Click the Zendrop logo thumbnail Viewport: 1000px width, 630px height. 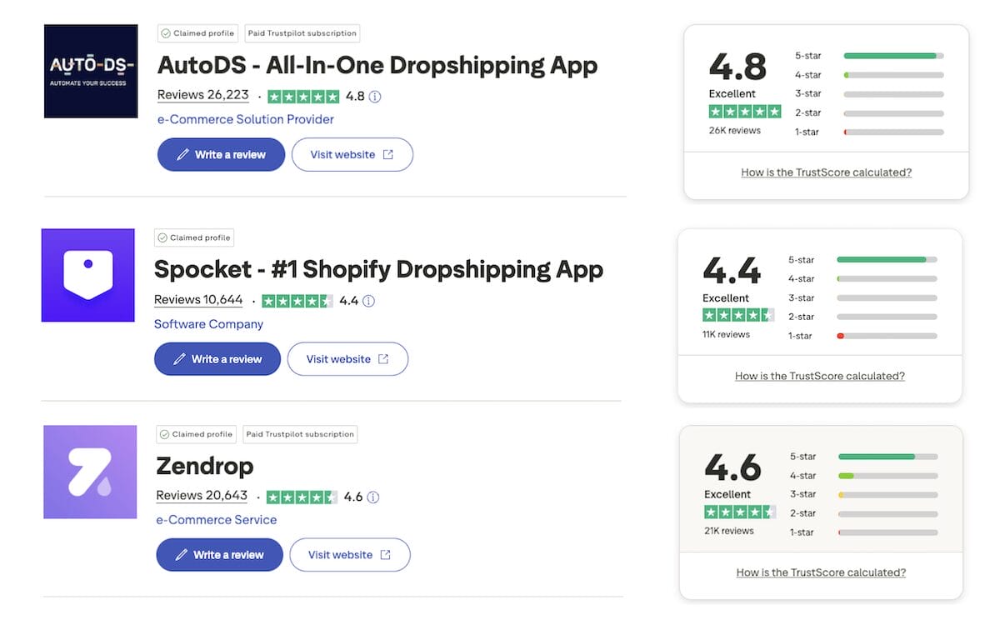[x=89, y=472]
